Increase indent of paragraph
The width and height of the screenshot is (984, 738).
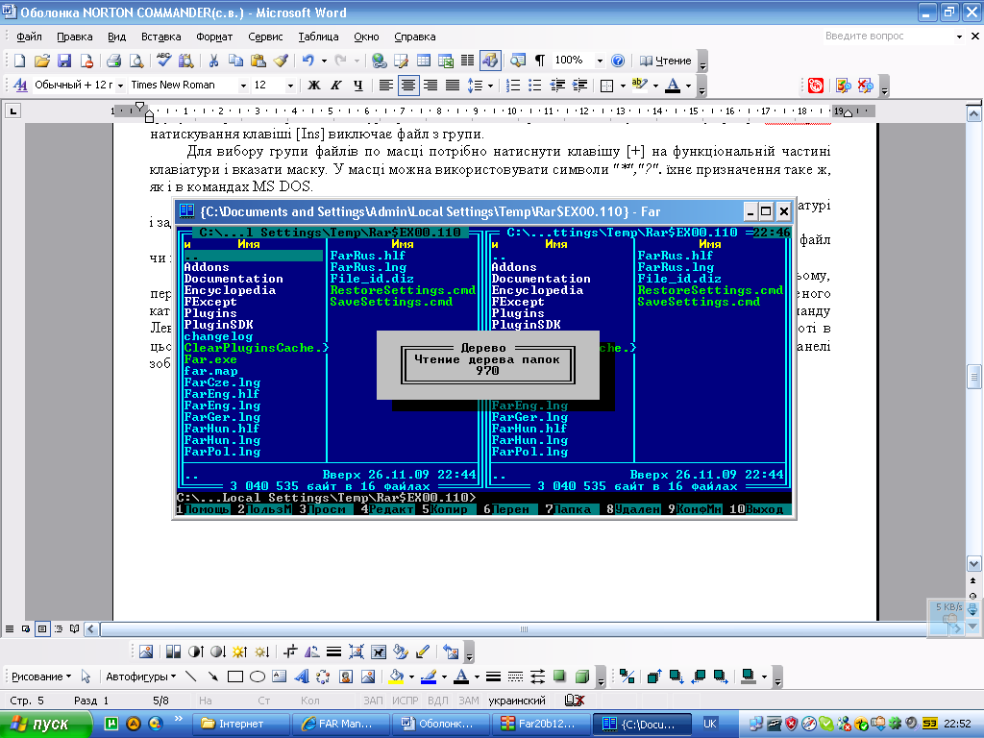tap(579, 86)
